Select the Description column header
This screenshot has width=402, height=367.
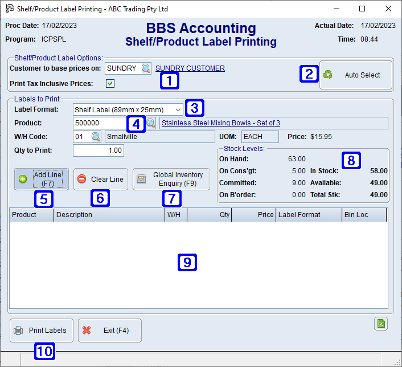pyautogui.click(x=109, y=215)
